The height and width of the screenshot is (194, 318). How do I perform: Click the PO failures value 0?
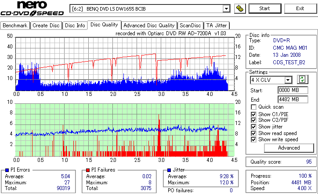click(231, 190)
